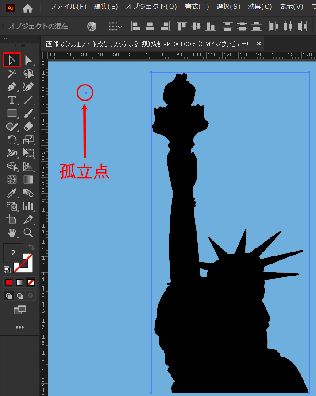Open the 選択(S) menu
316x396 pixels.
pyautogui.click(x=228, y=7)
